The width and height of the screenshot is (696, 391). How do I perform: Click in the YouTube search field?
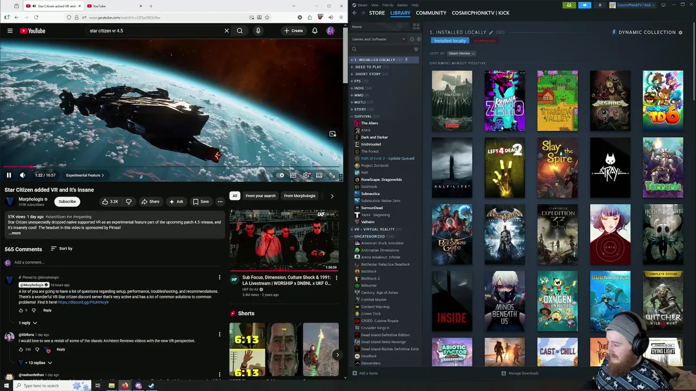(x=155, y=31)
